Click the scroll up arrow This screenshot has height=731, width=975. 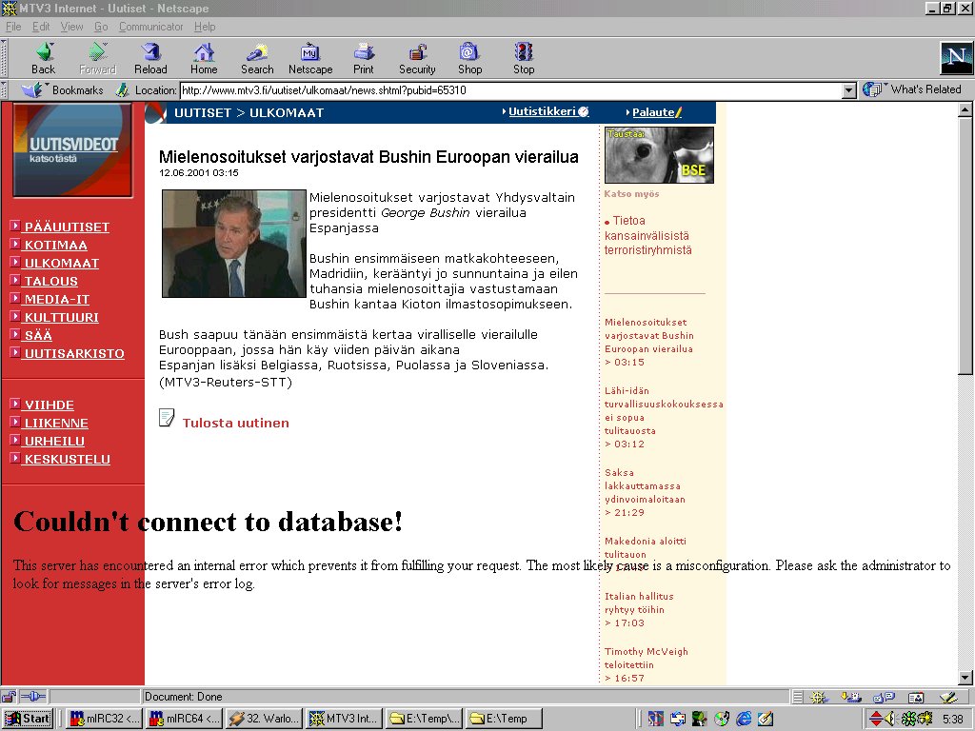965,110
